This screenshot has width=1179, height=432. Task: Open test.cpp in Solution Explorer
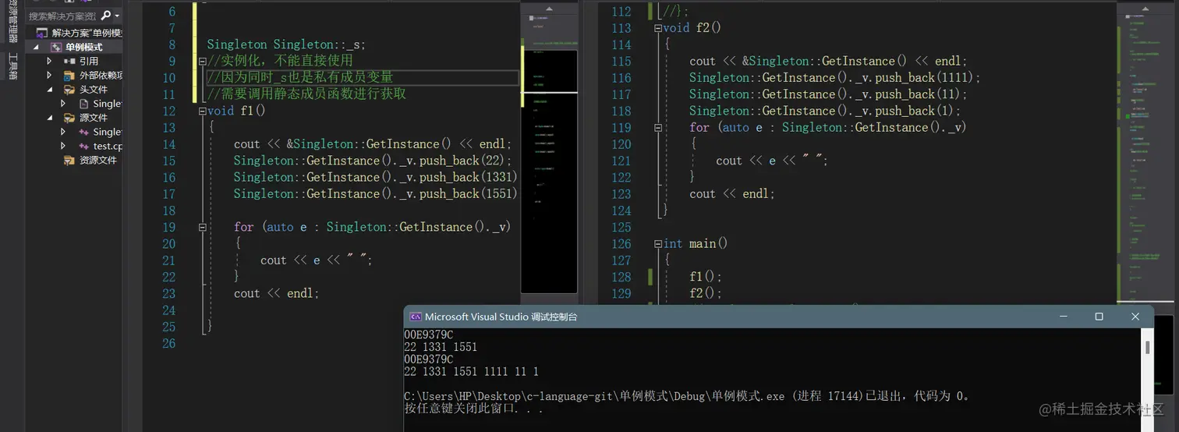[x=108, y=146]
